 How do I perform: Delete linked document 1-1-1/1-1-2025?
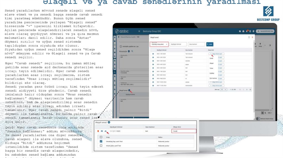tap(98, 131)
